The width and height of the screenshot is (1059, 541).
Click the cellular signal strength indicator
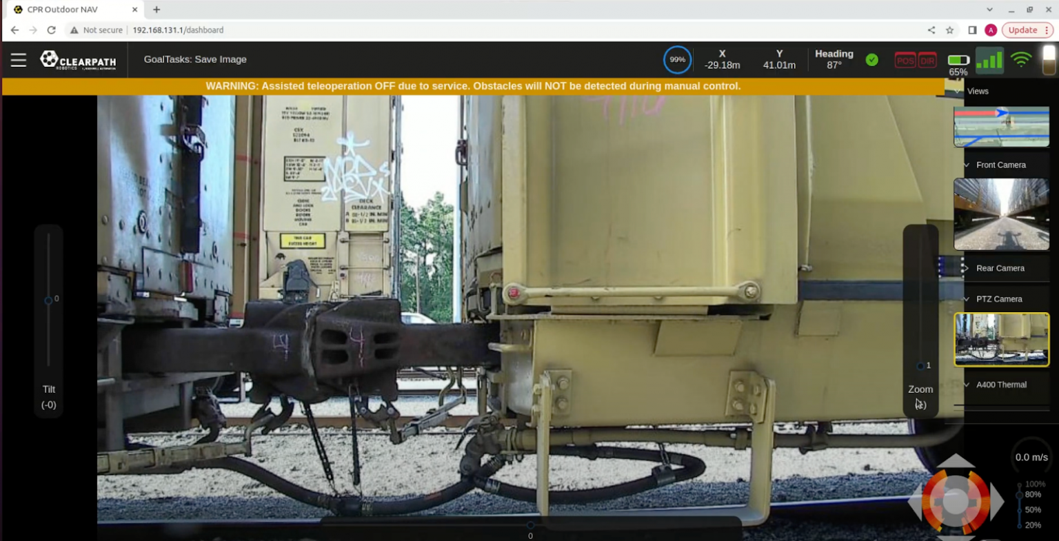coord(990,60)
